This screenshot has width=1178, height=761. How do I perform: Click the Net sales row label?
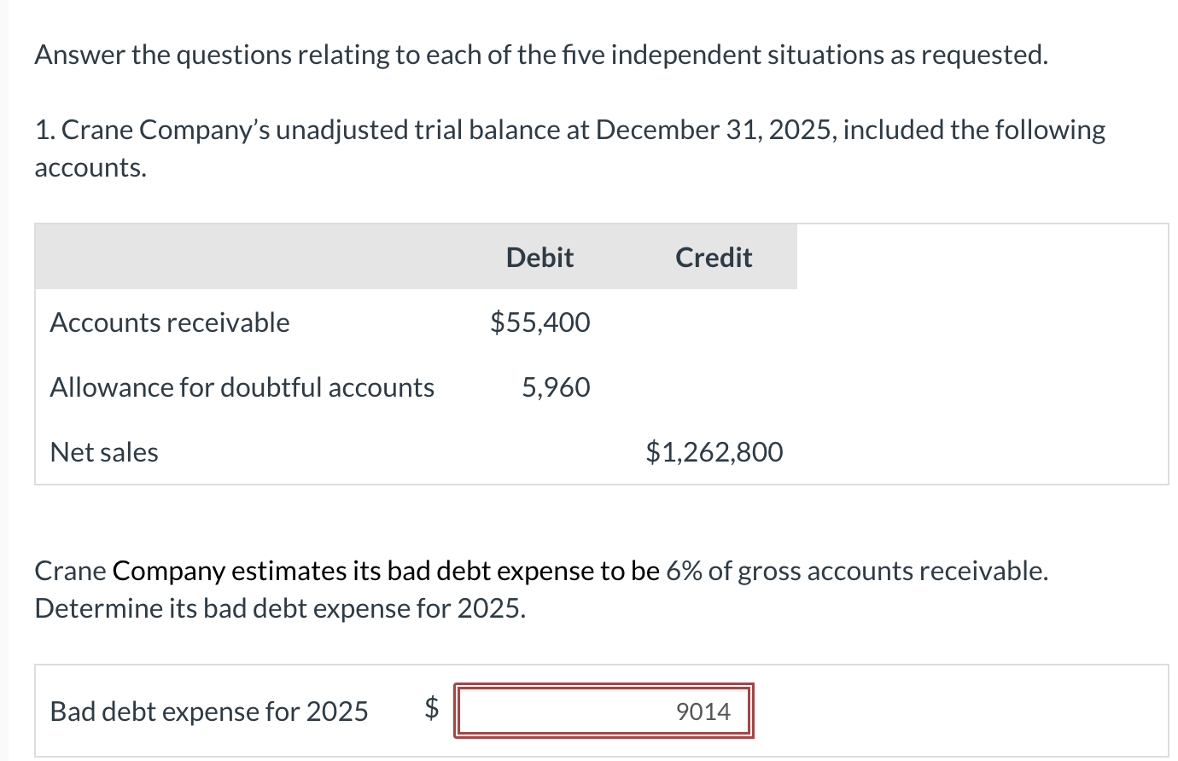coord(104,452)
